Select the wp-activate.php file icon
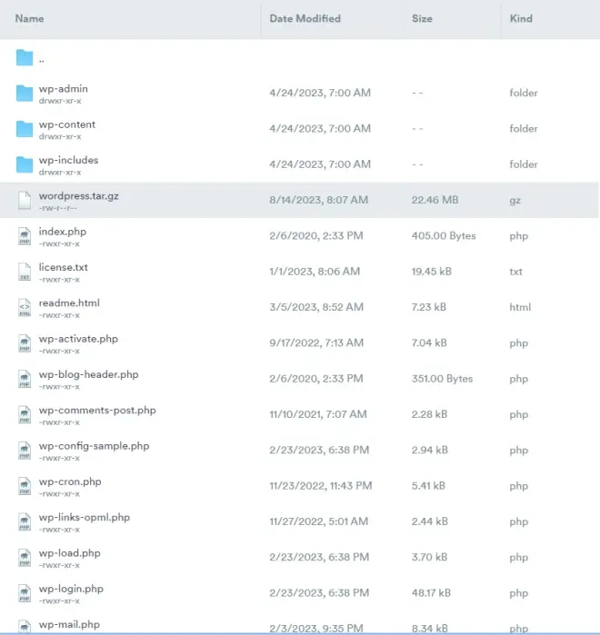Screen dimensions: 600x635 tap(25, 343)
